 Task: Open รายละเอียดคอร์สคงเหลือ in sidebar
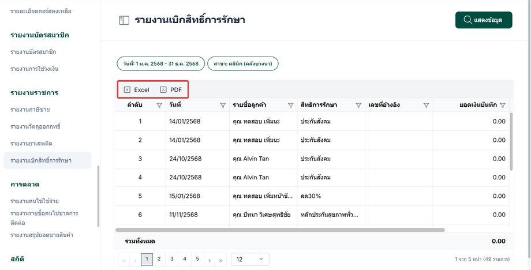click(x=40, y=11)
